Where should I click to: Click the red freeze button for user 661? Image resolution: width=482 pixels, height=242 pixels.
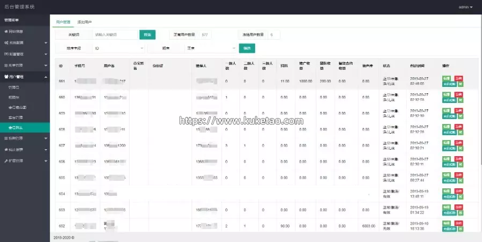click(x=459, y=78)
